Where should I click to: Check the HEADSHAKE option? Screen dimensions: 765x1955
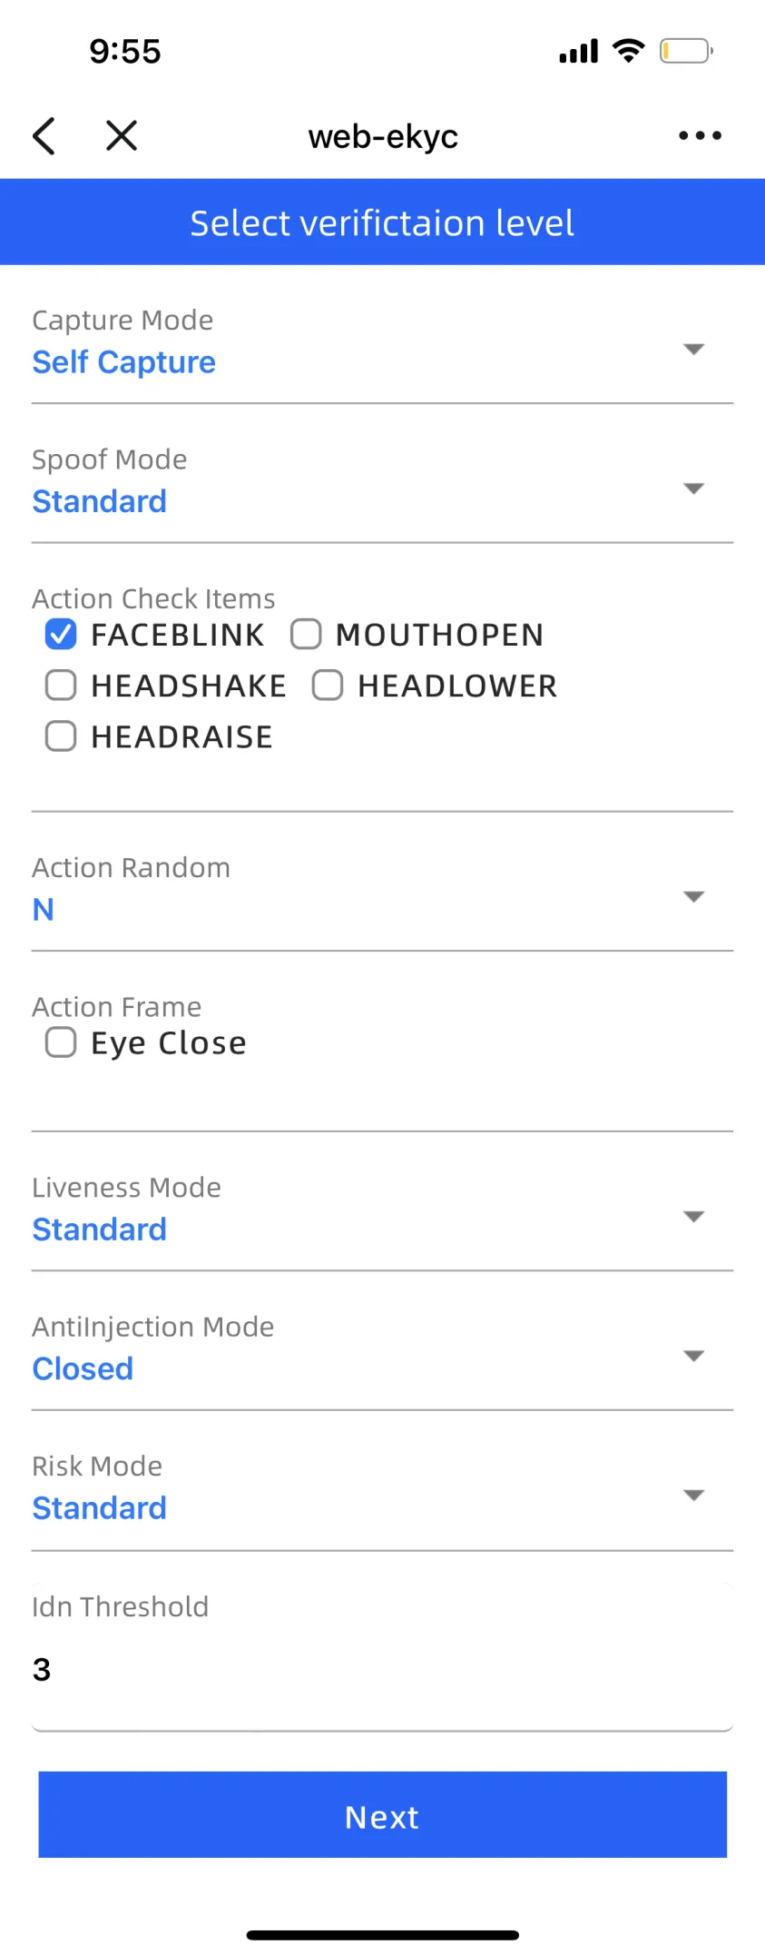point(61,686)
